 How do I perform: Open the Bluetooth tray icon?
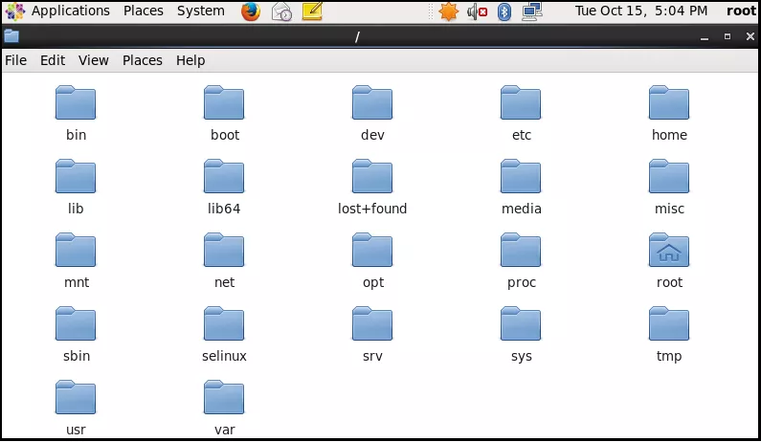pyautogui.click(x=504, y=11)
